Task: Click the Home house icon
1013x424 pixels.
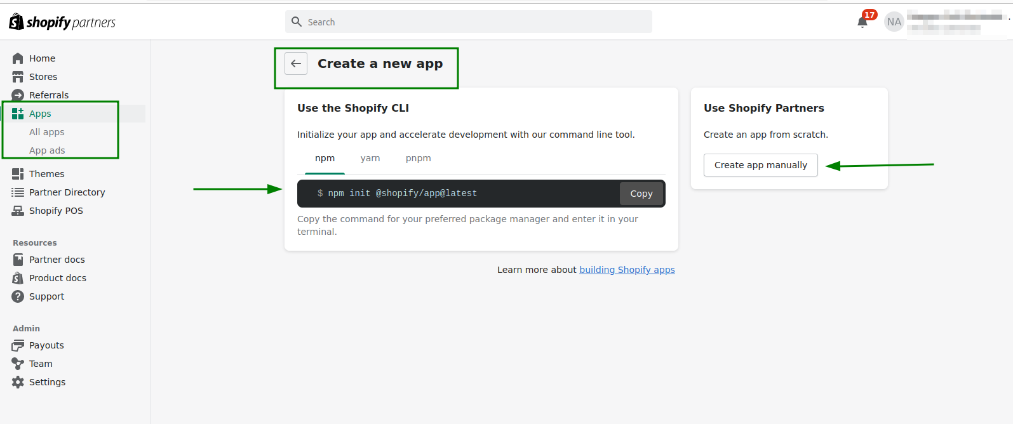Action: 18,58
